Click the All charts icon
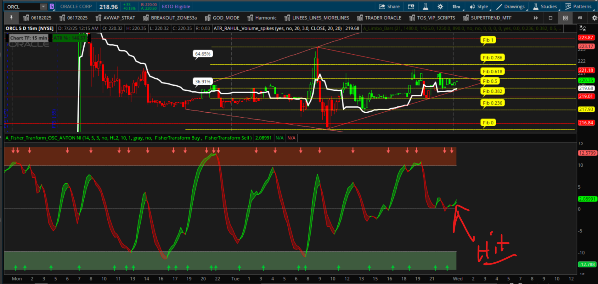The width and height of the screenshot is (598, 284). click(580, 18)
